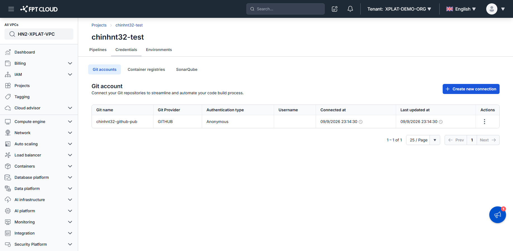Expand the Network chevron
Viewport: 513px width, 251px height.
pyautogui.click(x=70, y=133)
